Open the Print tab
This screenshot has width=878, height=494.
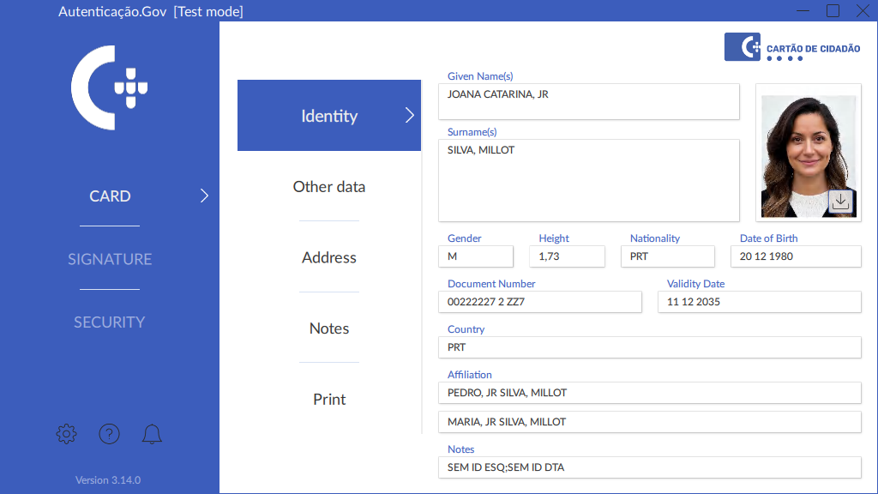[x=329, y=400]
